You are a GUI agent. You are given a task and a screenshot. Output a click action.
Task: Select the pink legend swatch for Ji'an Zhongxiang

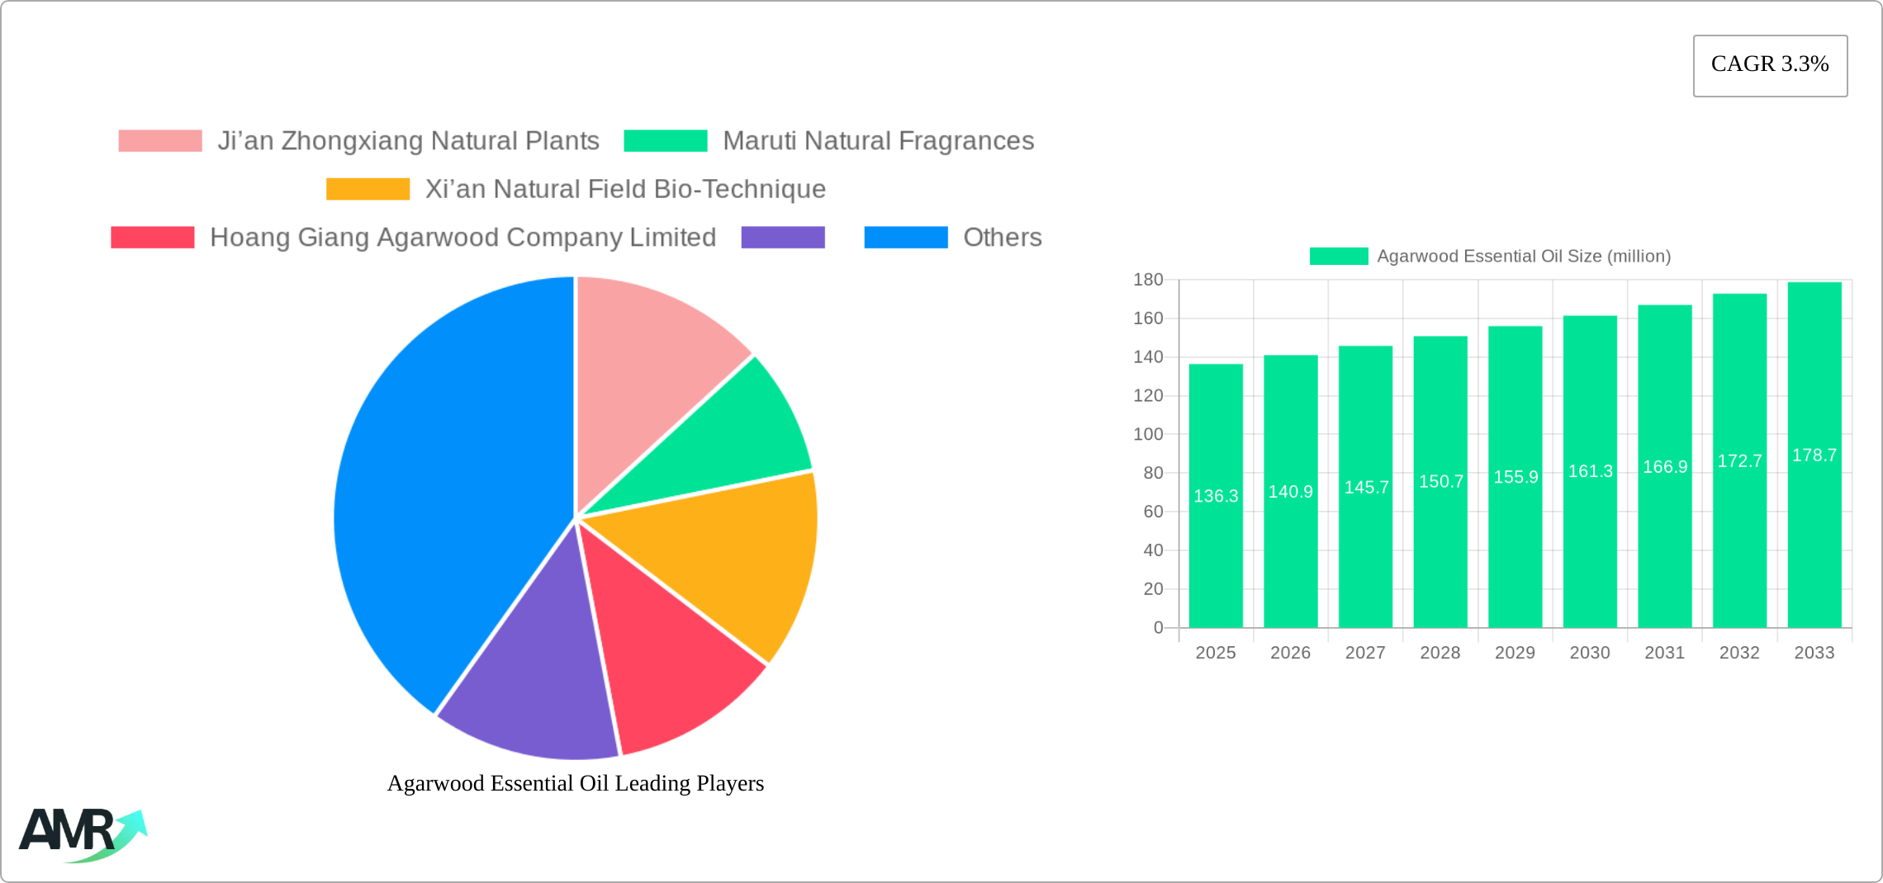(159, 140)
